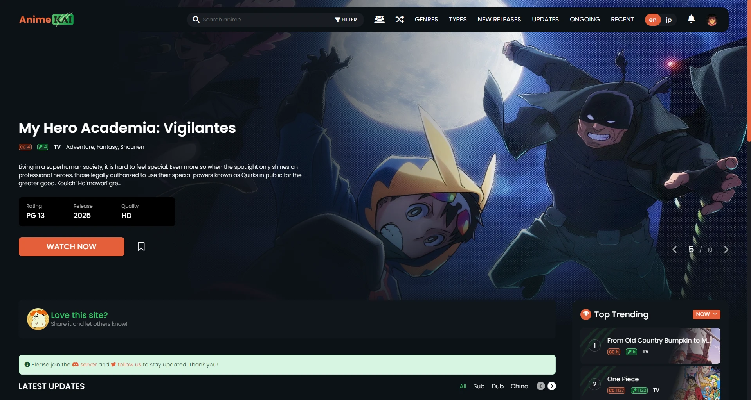Switch language to jp
Image resolution: width=751 pixels, height=400 pixels.
[668, 20]
